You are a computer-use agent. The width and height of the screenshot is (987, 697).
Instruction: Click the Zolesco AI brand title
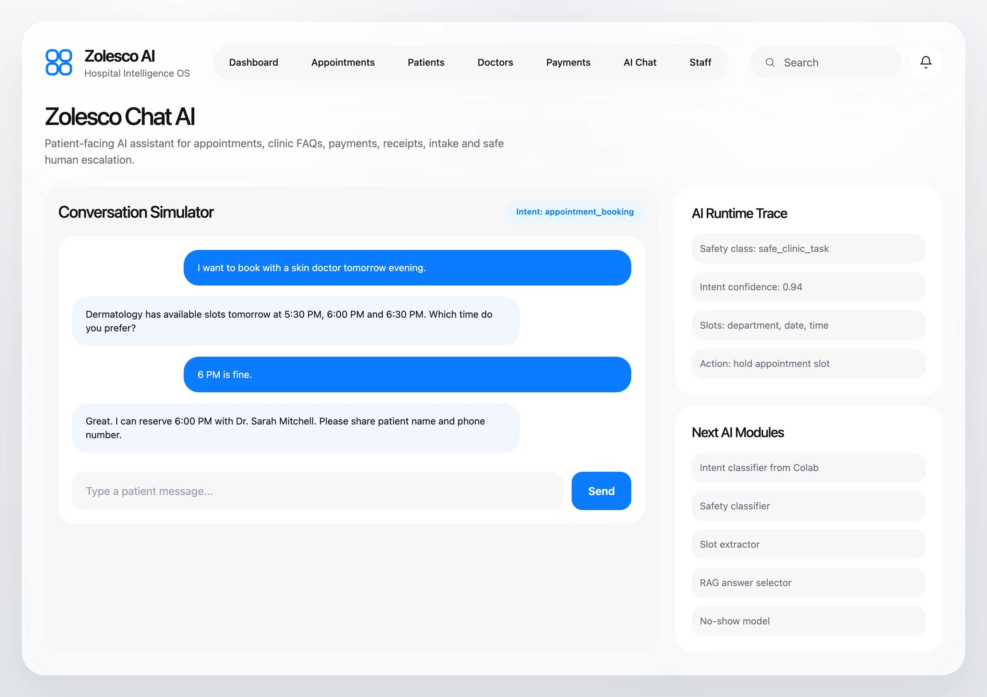pyautogui.click(x=120, y=56)
